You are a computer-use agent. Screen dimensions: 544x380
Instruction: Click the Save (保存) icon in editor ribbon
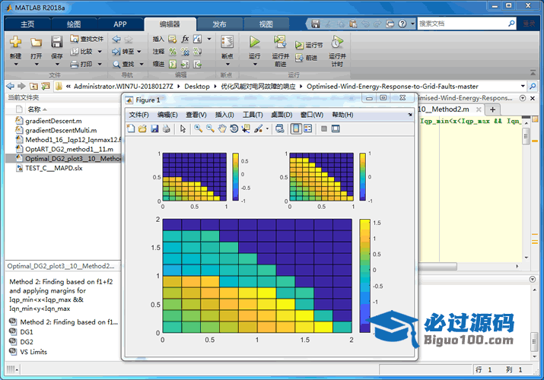[x=57, y=42]
